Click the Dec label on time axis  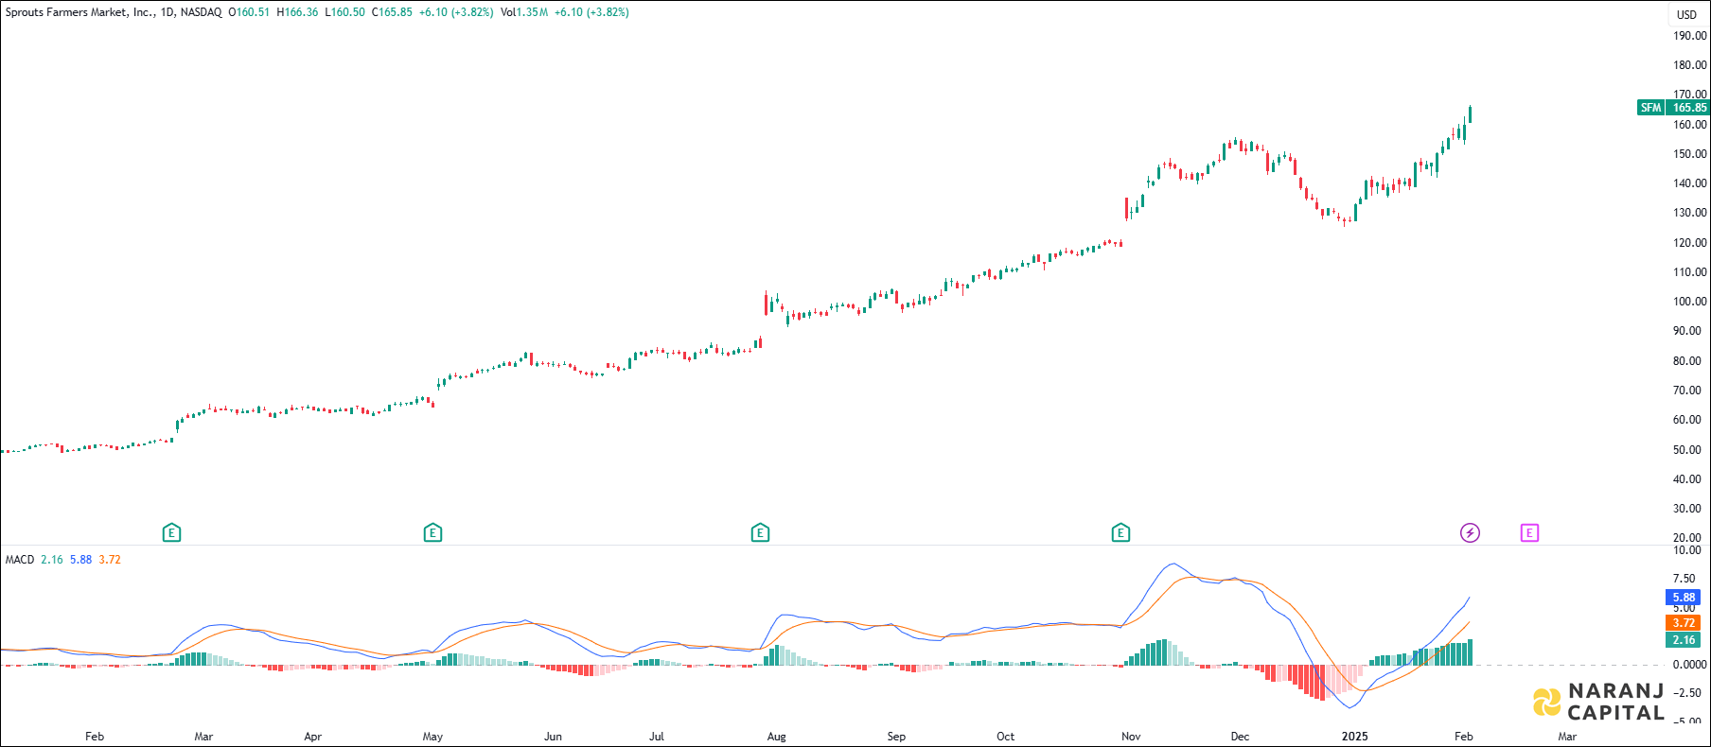pos(1240,737)
